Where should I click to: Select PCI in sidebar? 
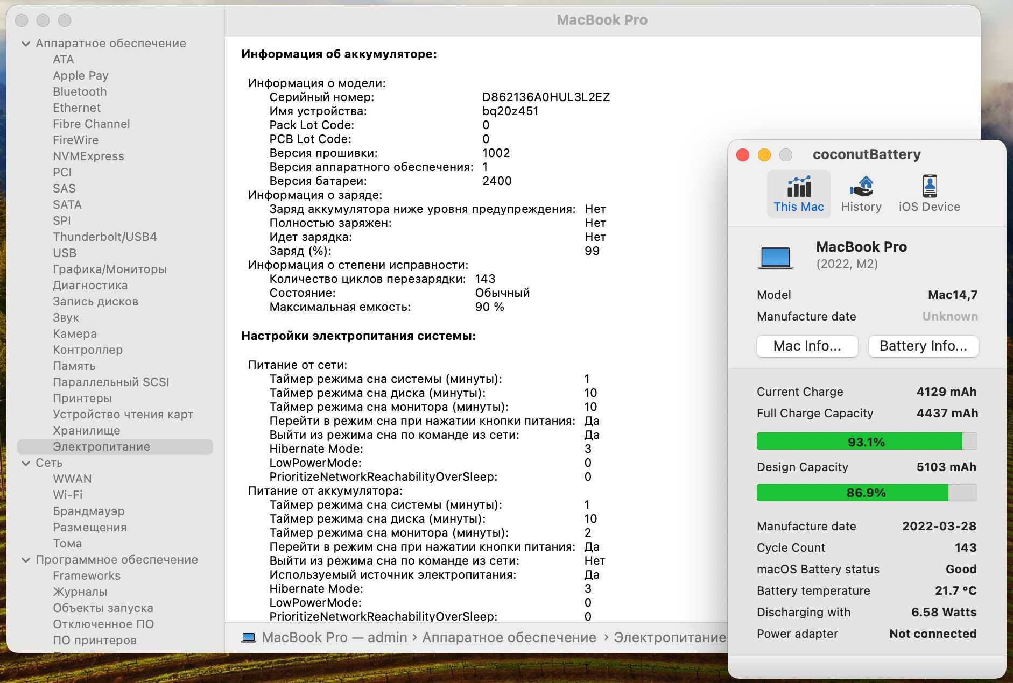(62, 173)
